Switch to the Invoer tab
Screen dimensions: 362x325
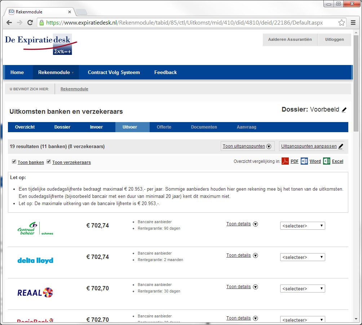[96, 127]
